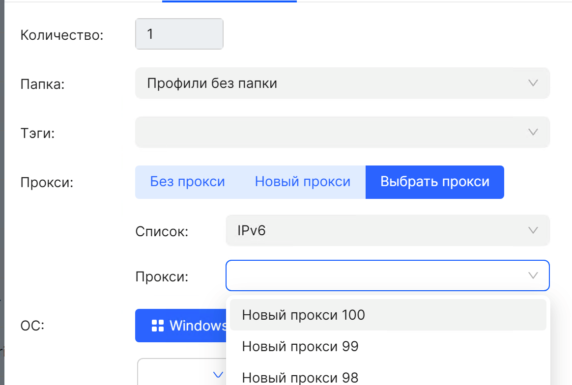Focus the Прокси search combo box
The width and height of the screenshot is (572, 385).
(x=373, y=275)
